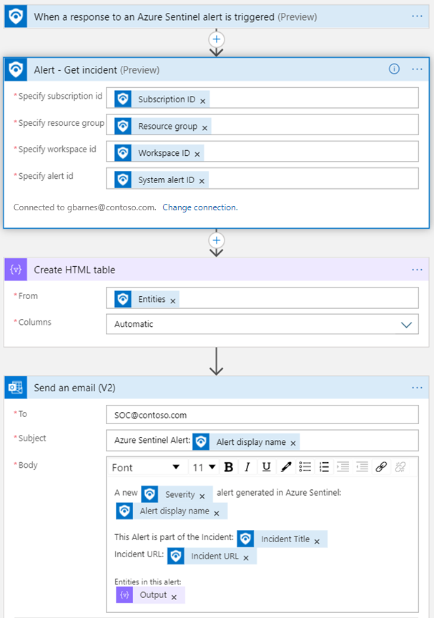
Task: Remove the Output token from email body
Action: tap(174, 597)
